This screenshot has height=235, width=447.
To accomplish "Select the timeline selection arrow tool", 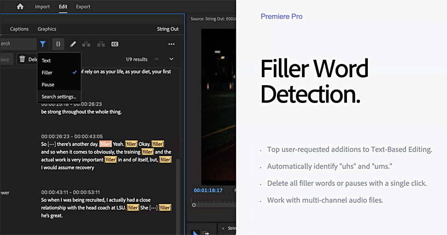I will click(195, 233).
